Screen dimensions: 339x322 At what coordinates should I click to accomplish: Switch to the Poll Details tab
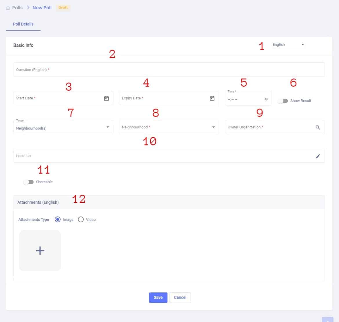(23, 24)
